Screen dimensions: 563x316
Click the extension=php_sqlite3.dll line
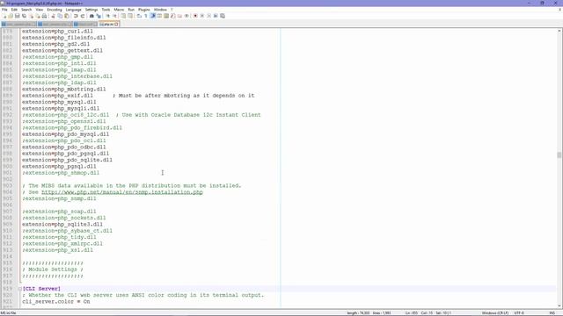pos(62,225)
